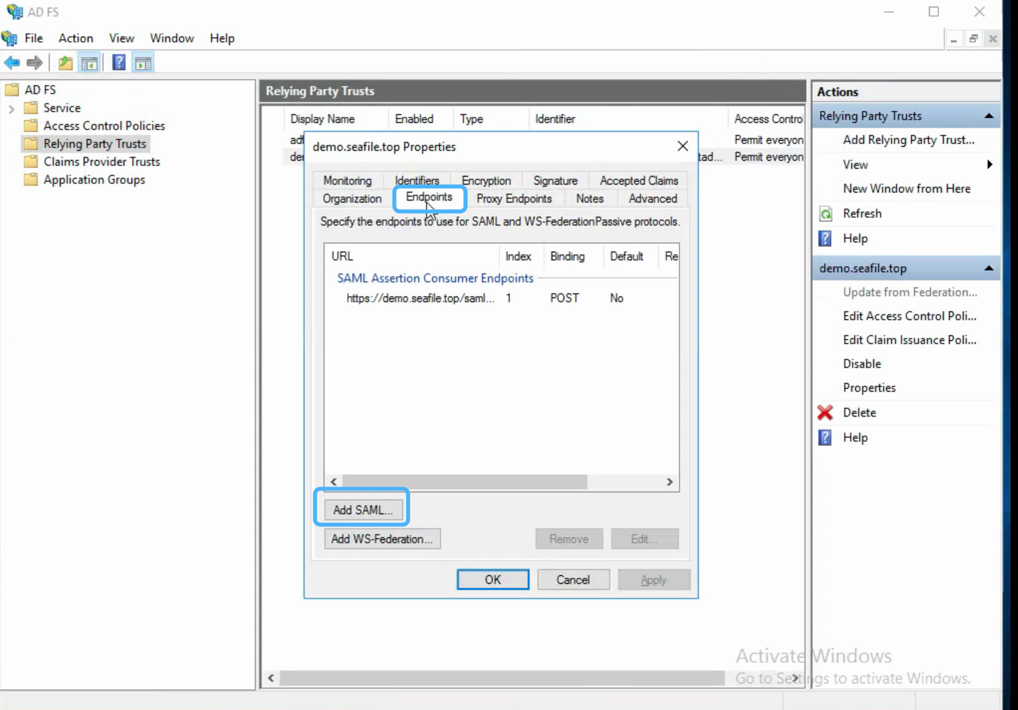Screen dimensions: 1018x710
Task: Open the Action menu
Action: 76,38
